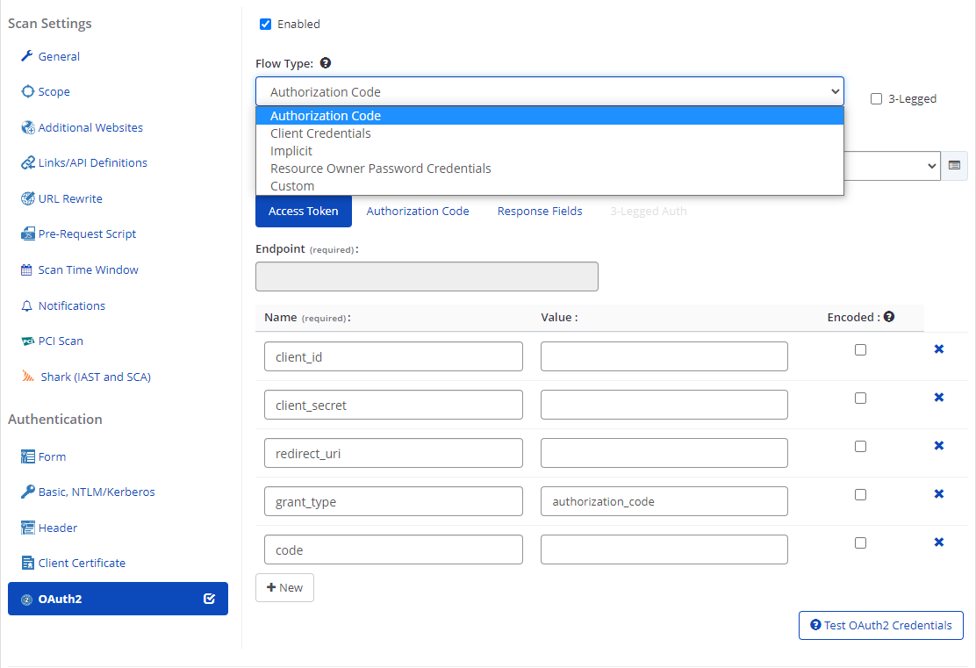The height and width of the screenshot is (668, 976).
Task: Remove the grant_type row with the X
Action: coord(939,493)
